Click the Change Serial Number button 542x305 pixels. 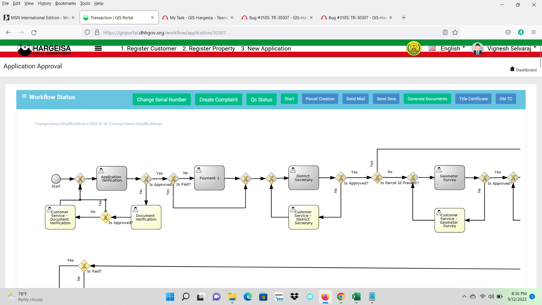(161, 99)
